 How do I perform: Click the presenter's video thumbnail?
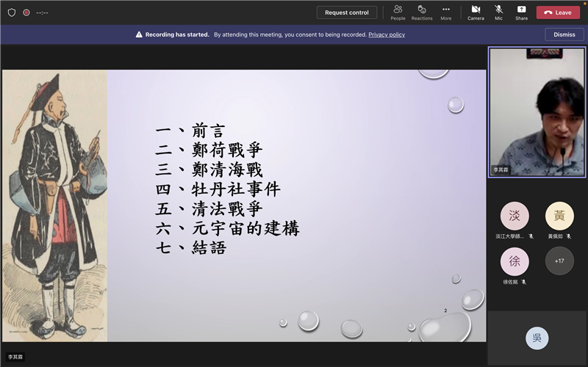(537, 112)
